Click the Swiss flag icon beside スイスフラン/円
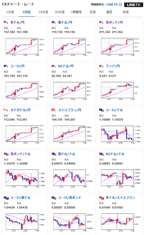 [x=54, y=110]
